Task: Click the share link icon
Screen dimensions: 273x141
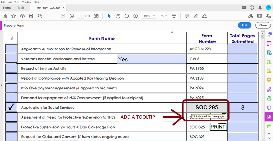Action: (x=251, y=16)
